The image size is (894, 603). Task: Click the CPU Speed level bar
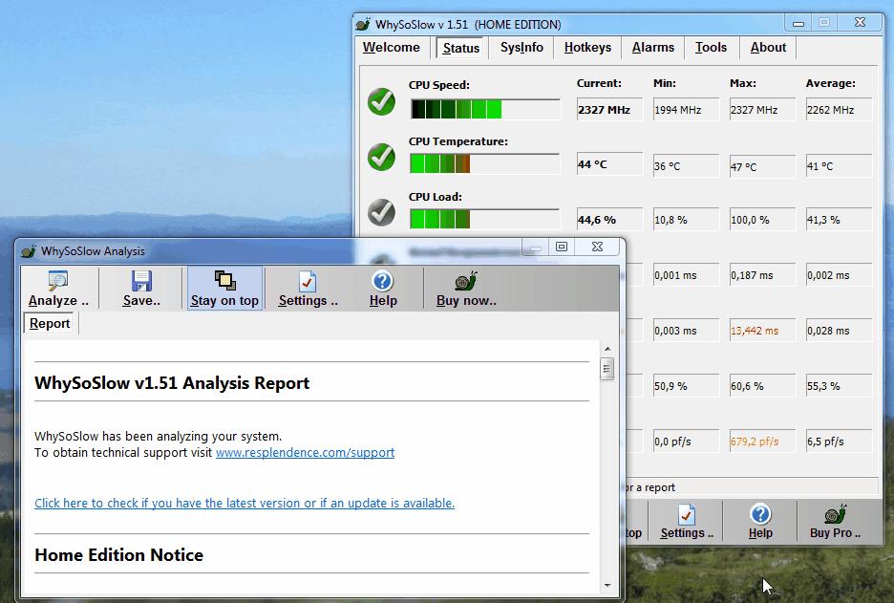click(485, 109)
